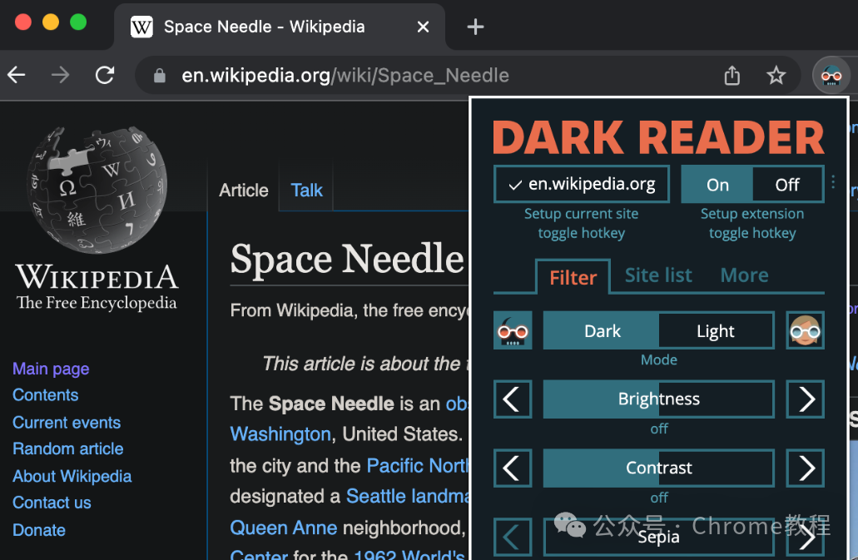Select Dark mode

(x=602, y=330)
